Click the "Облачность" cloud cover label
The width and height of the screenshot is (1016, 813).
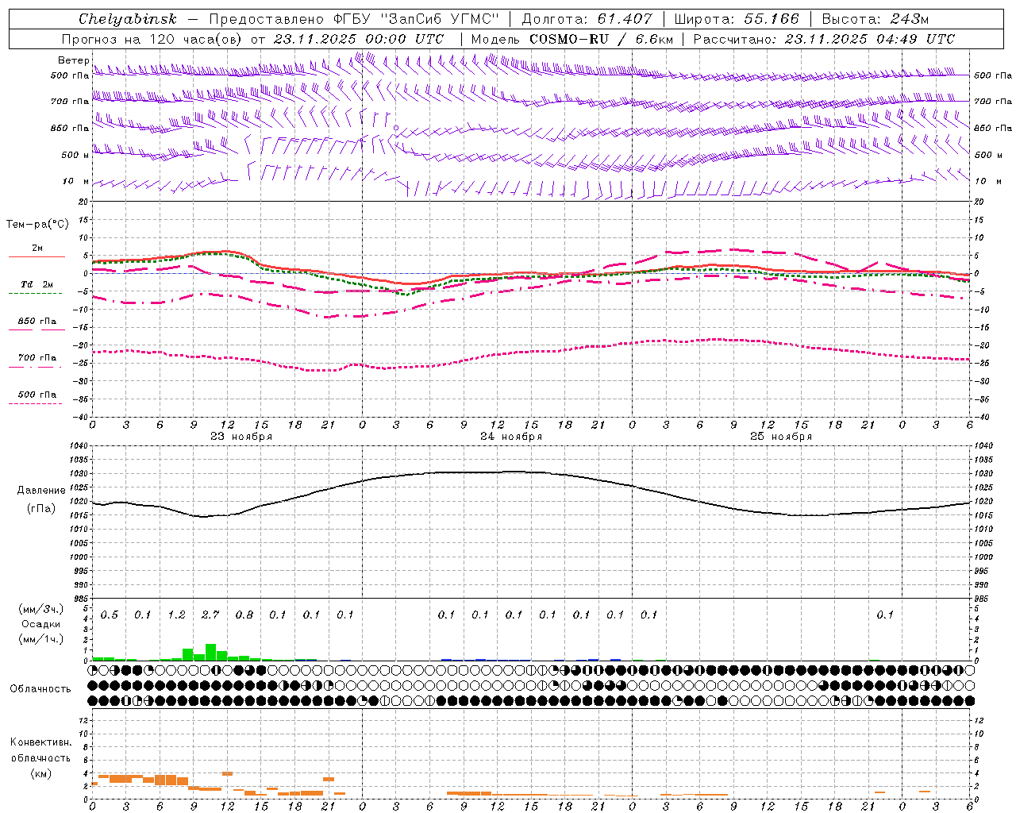point(40,688)
